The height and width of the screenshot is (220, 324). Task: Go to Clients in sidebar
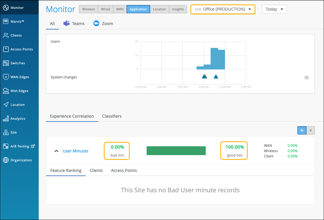[19, 35]
